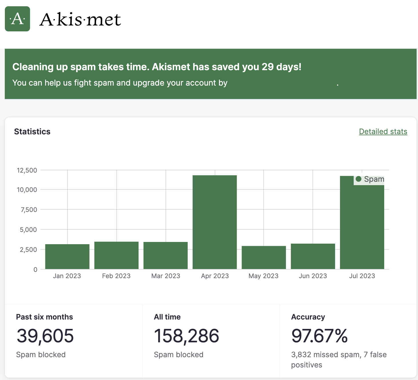Open the Detailed stats link
This screenshot has width=418, height=380.
[383, 132]
